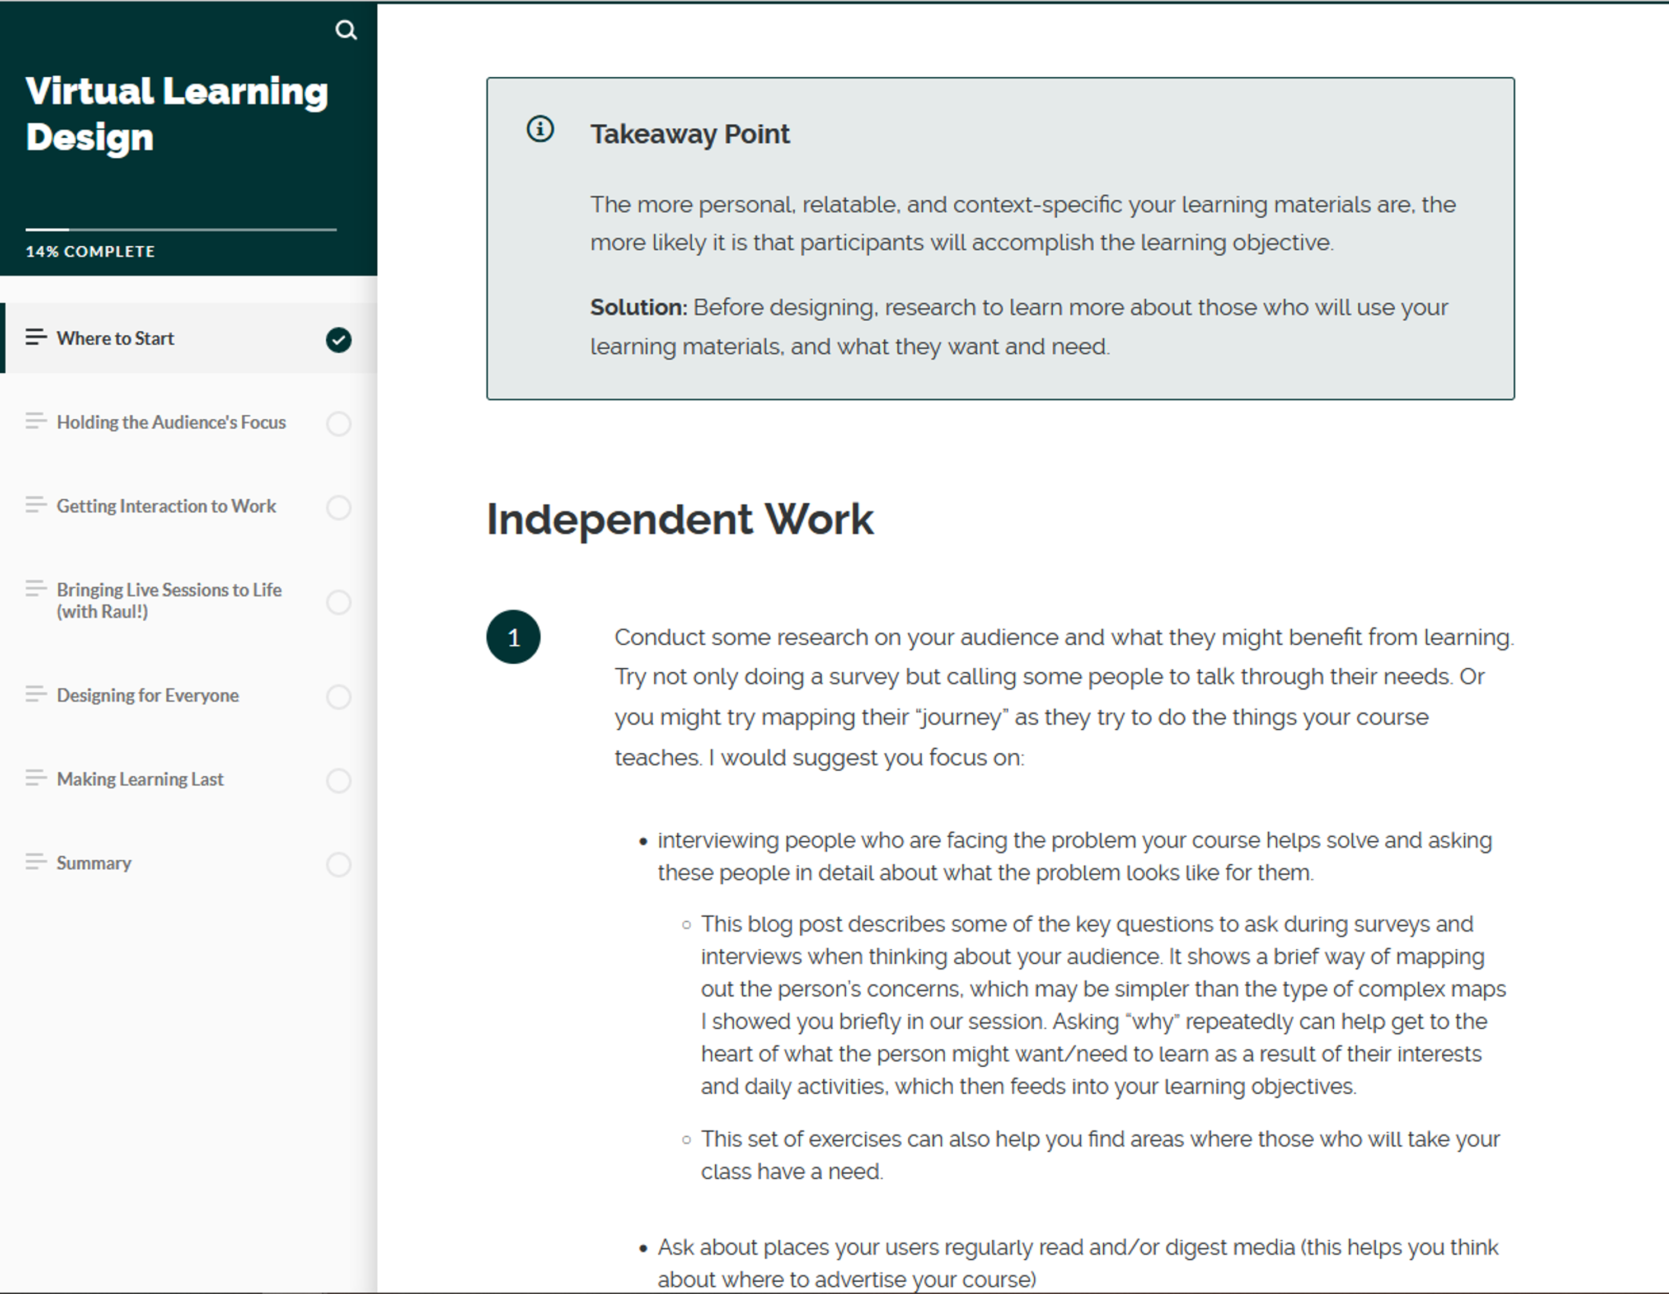
Task: Click the lesson lines icon beside Where to Start
Action: coord(36,337)
